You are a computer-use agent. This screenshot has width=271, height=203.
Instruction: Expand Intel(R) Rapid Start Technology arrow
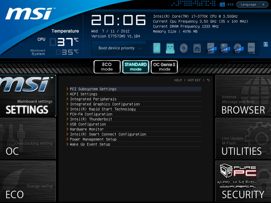click(67, 109)
